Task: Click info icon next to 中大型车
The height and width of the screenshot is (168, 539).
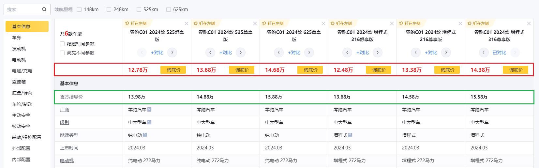Action: point(149,122)
